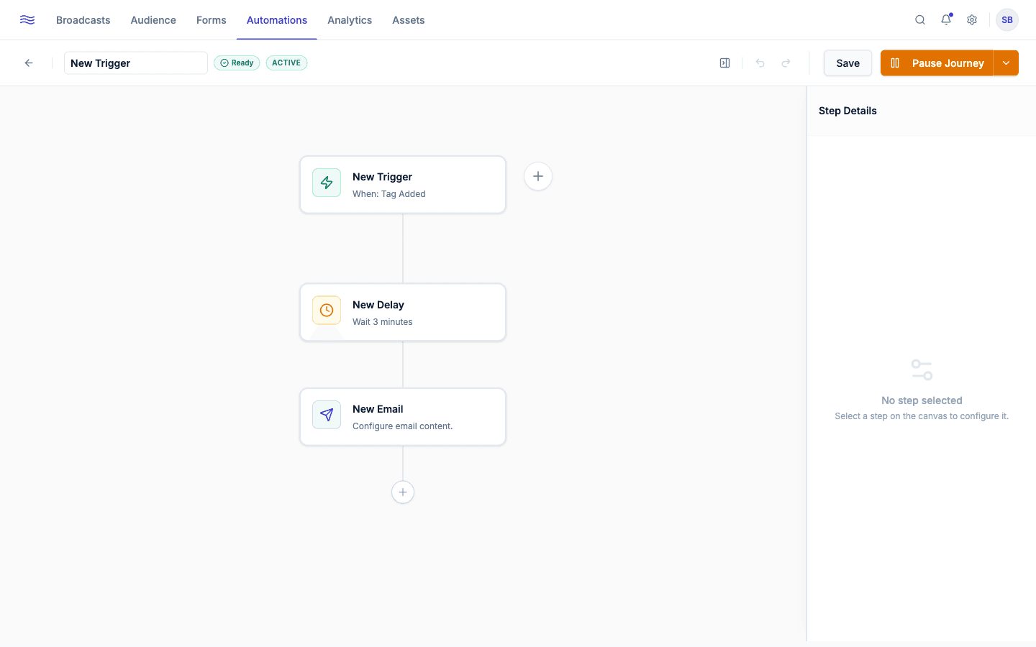The width and height of the screenshot is (1036, 647).
Task: Click the 'Wait 3 minutes' text
Action: [x=383, y=322]
